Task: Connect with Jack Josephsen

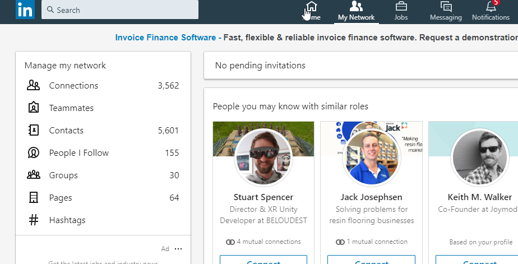Action: point(371,261)
